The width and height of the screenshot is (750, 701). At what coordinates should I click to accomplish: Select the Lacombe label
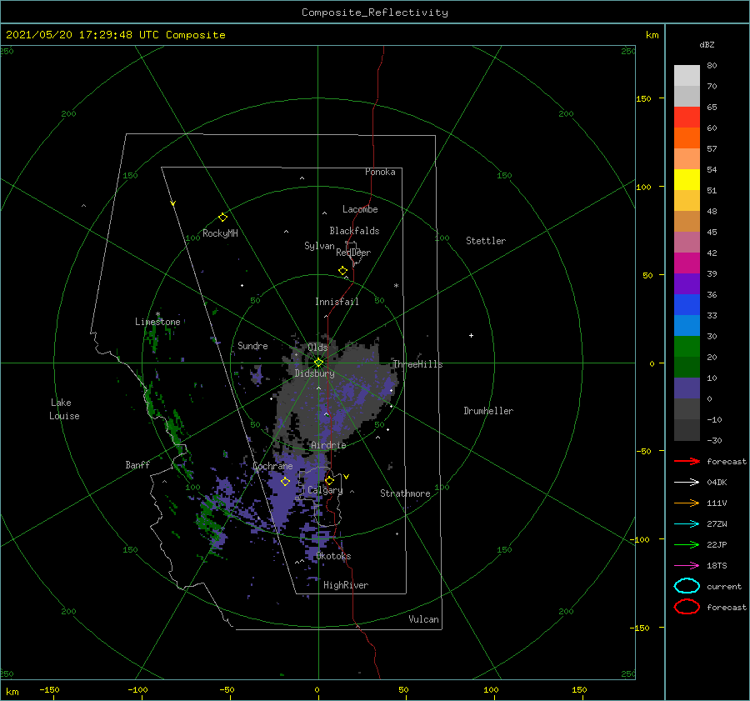360,209
